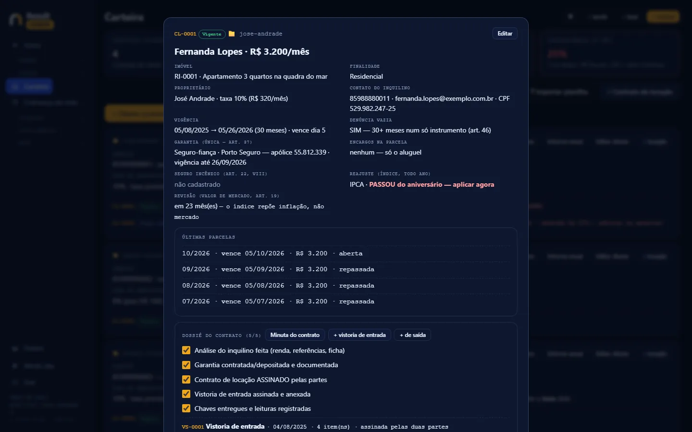Image resolution: width=692 pixels, height=432 pixels.
Task: Select the 07/2026 repassada installment row
Action: (x=346, y=301)
